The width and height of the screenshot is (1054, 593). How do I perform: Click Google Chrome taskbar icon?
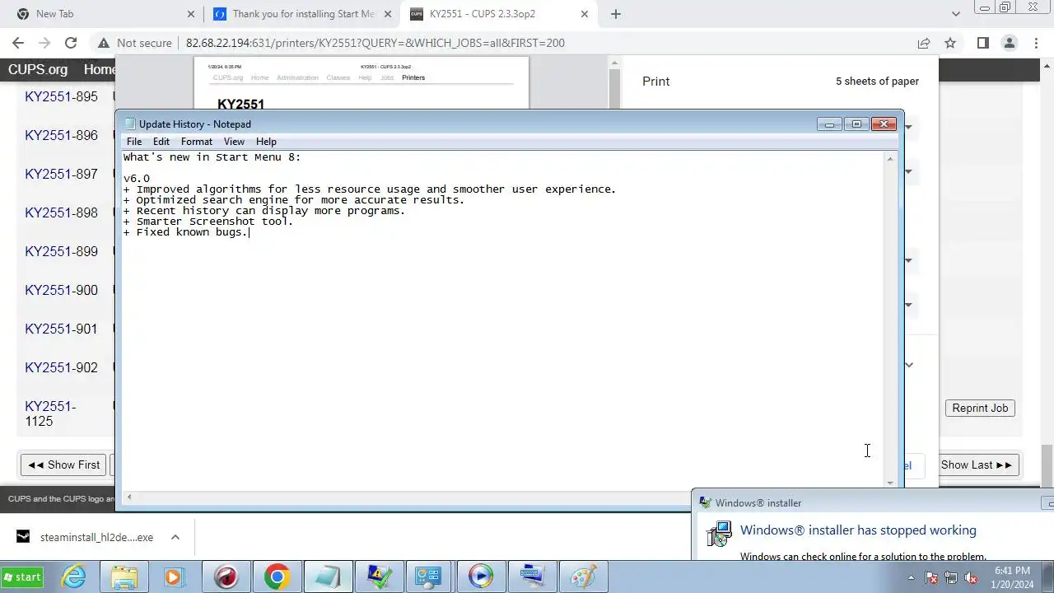pyautogui.click(x=277, y=577)
